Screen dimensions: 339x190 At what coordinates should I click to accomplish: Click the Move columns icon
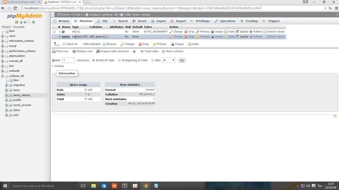[164, 51]
